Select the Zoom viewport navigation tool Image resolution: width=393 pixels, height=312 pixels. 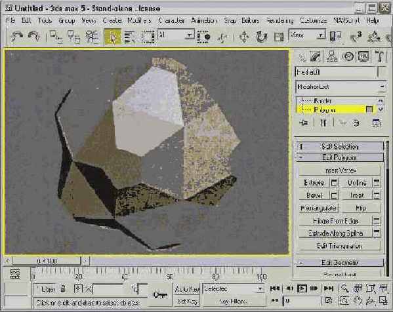(x=345, y=288)
